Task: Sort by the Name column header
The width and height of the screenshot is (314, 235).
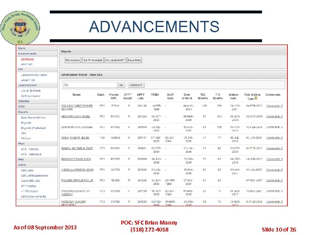Action: [76, 95]
